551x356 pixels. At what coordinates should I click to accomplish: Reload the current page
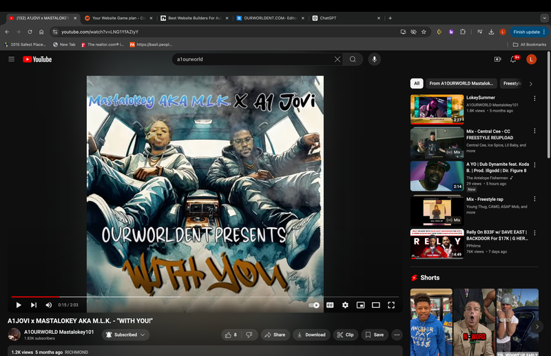30,32
